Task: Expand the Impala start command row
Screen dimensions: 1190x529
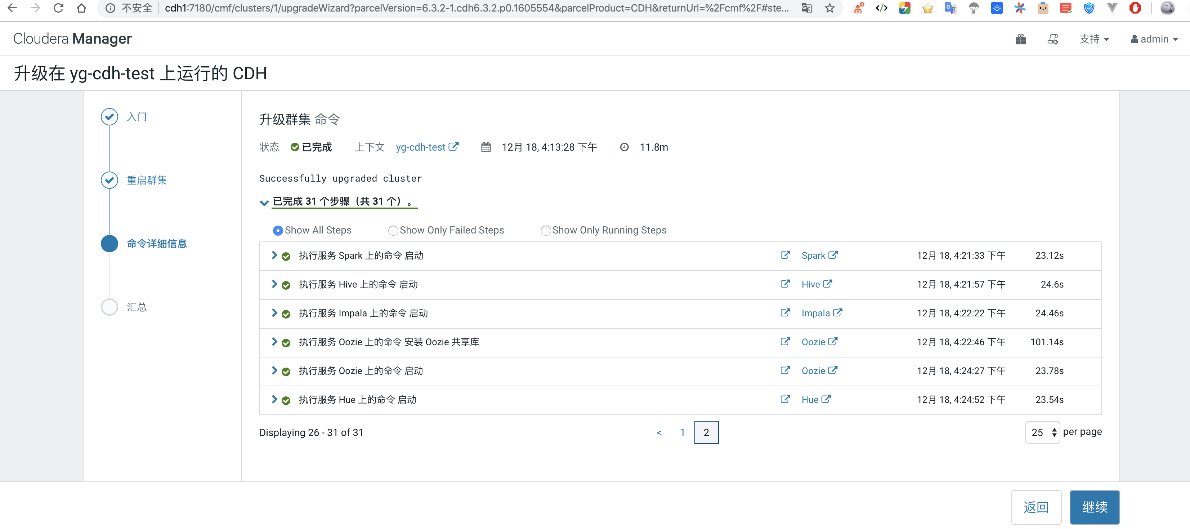Action: 274,313
